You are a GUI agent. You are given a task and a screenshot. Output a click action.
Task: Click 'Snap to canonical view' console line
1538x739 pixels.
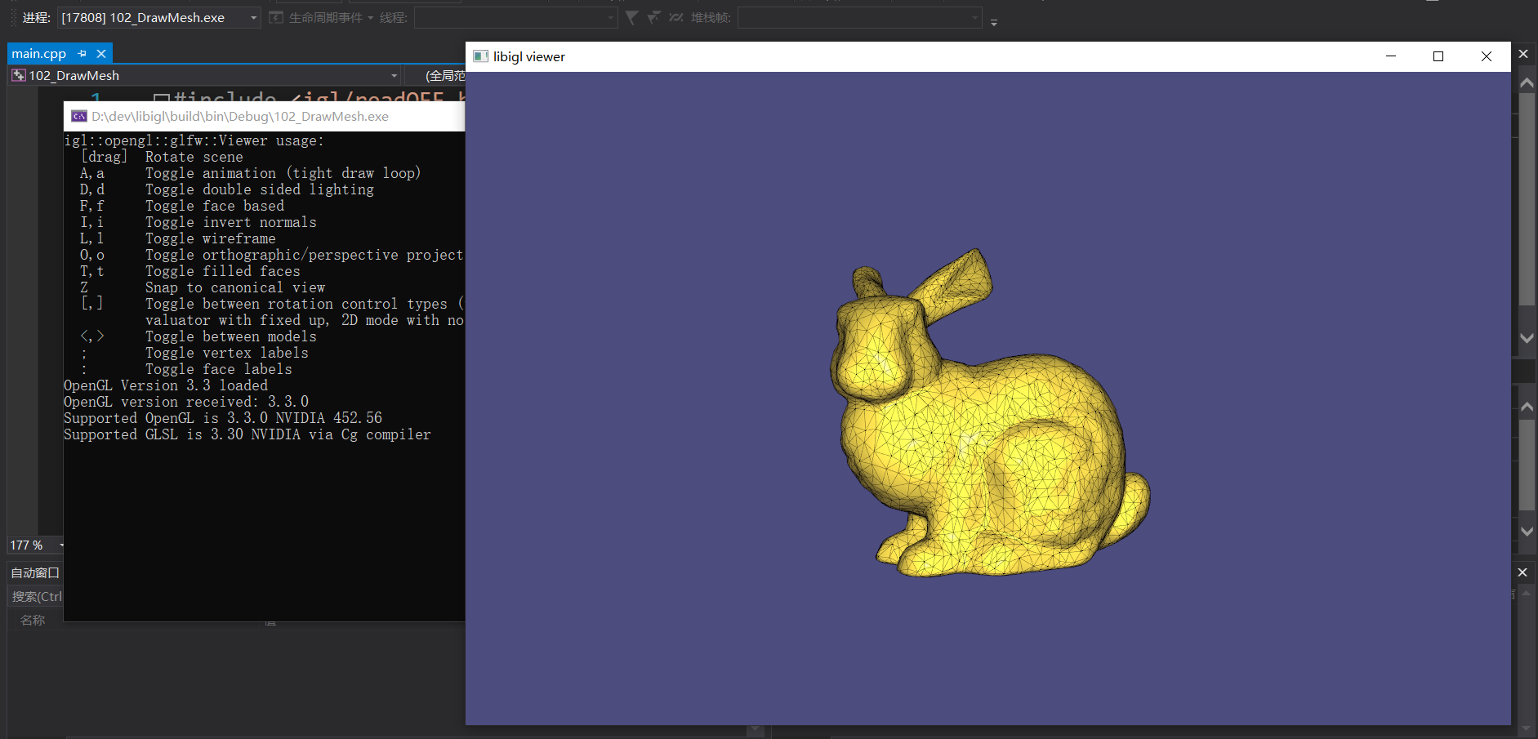pyautogui.click(x=234, y=287)
